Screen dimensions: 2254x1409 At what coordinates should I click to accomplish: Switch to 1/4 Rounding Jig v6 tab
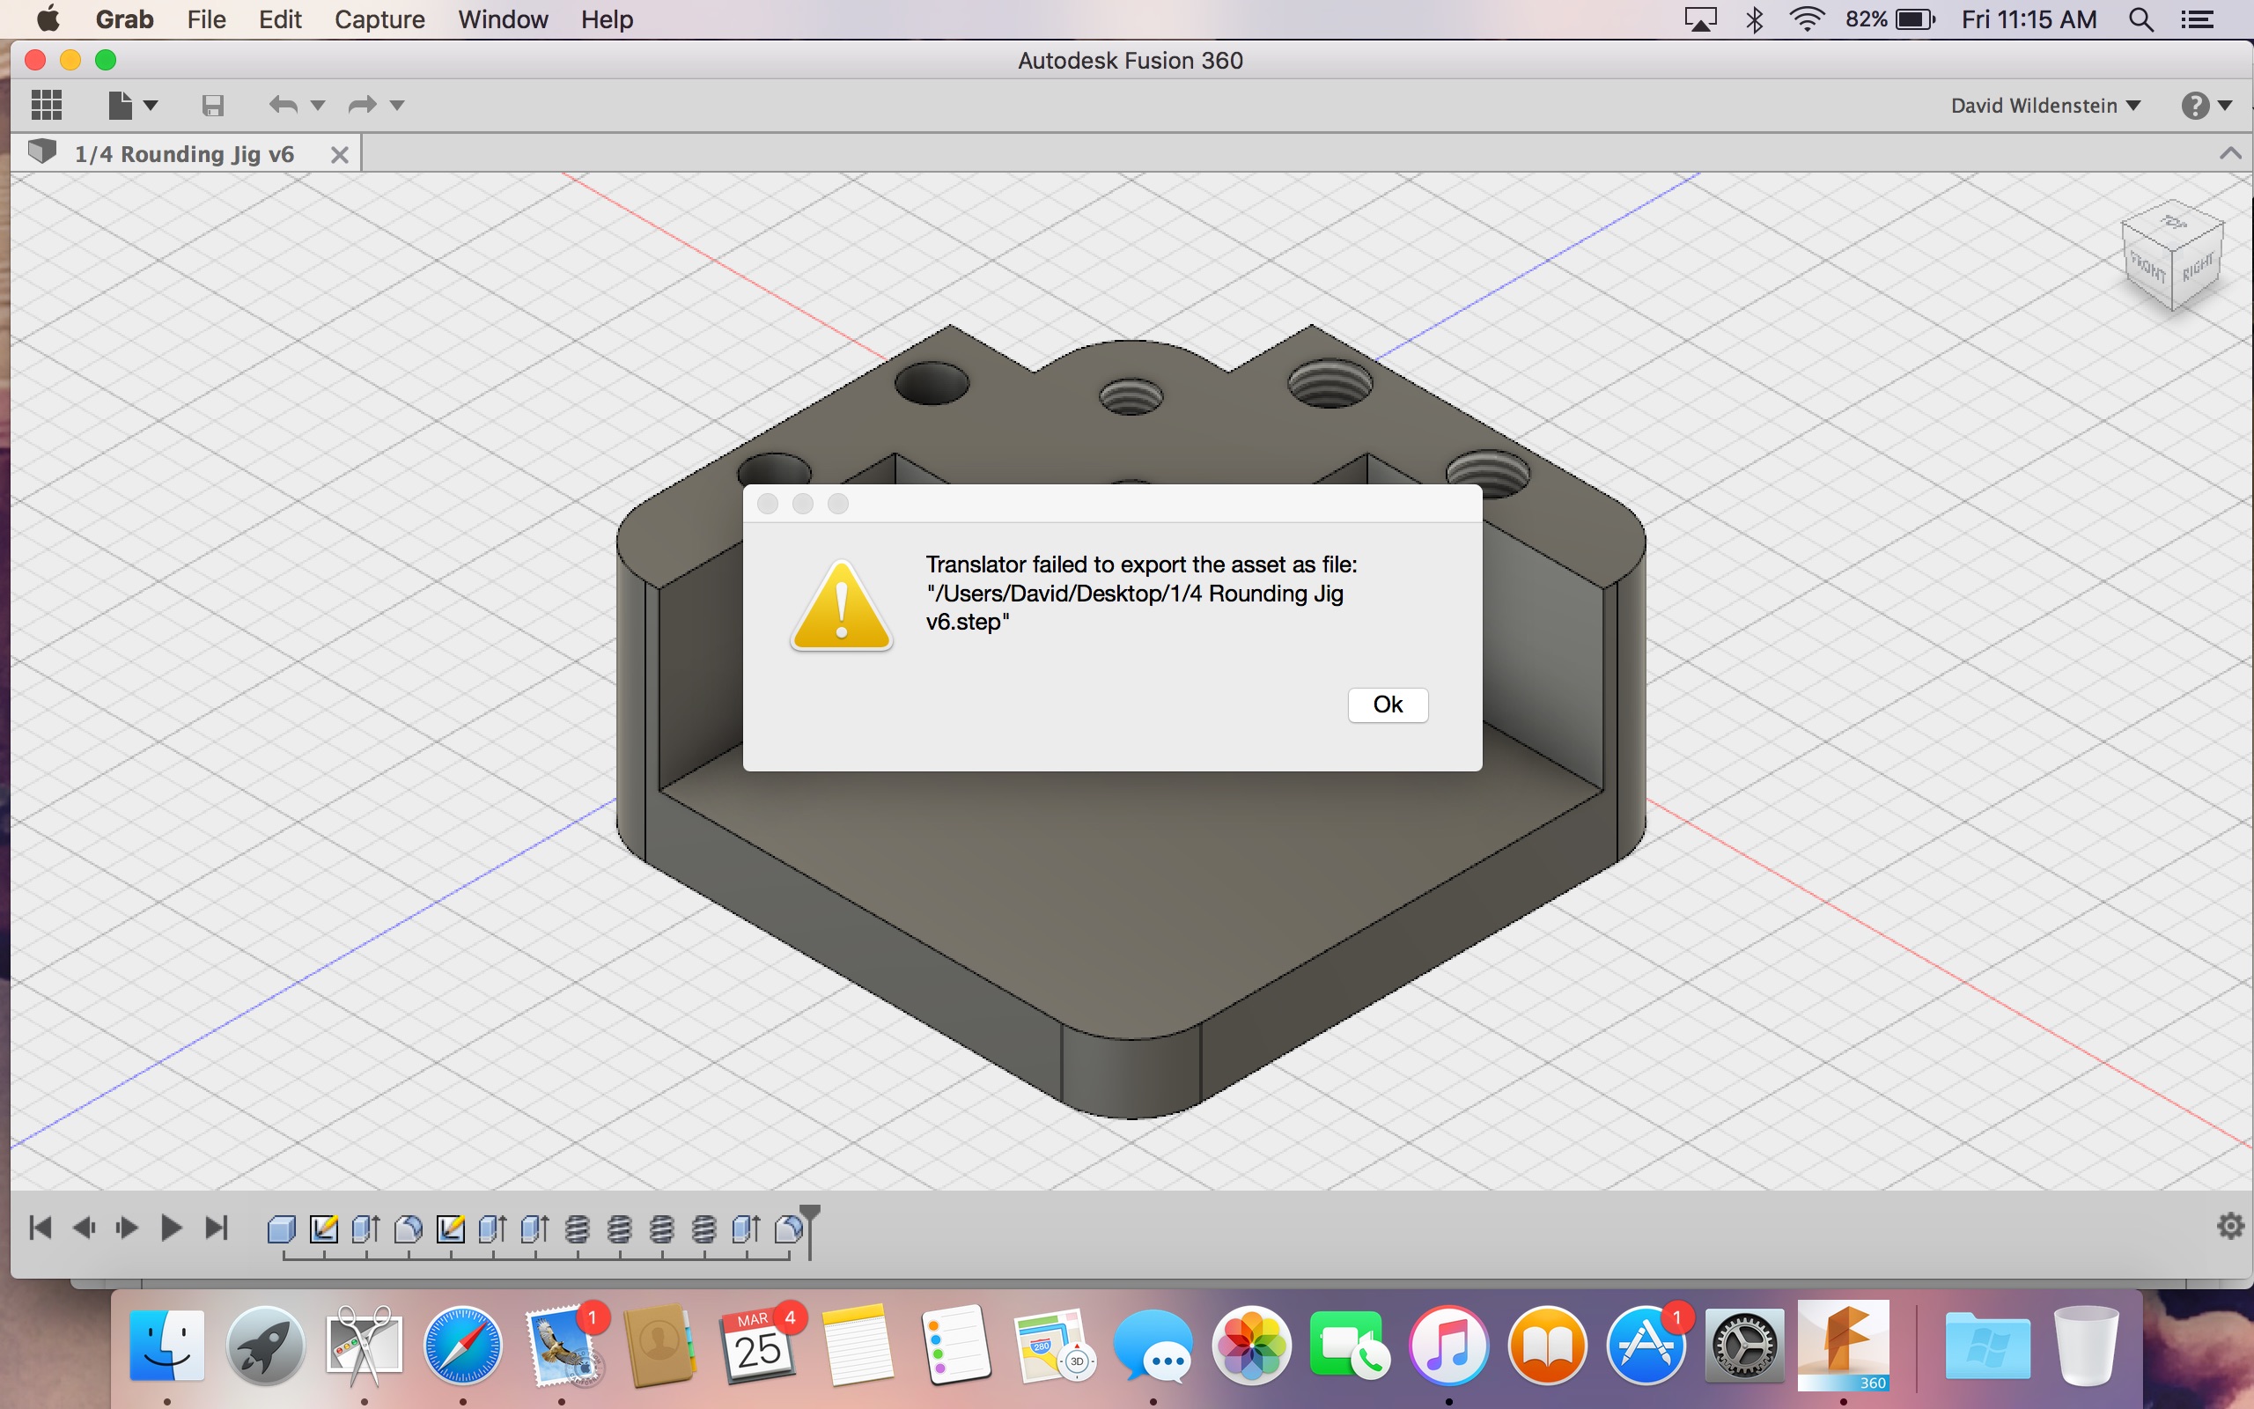(x=184, y=154)
